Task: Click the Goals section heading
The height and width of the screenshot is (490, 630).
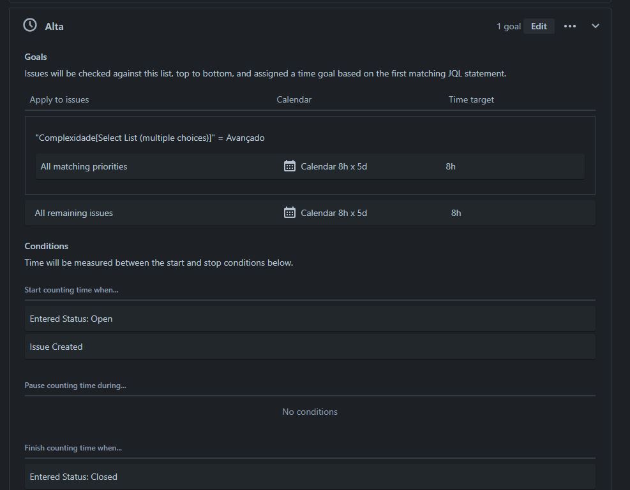Action: (36, 57)
